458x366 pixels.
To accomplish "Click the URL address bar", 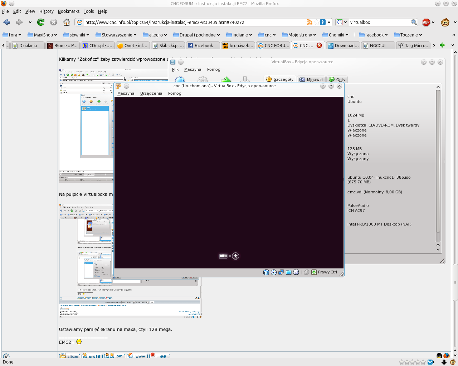I will click(195, 22).
